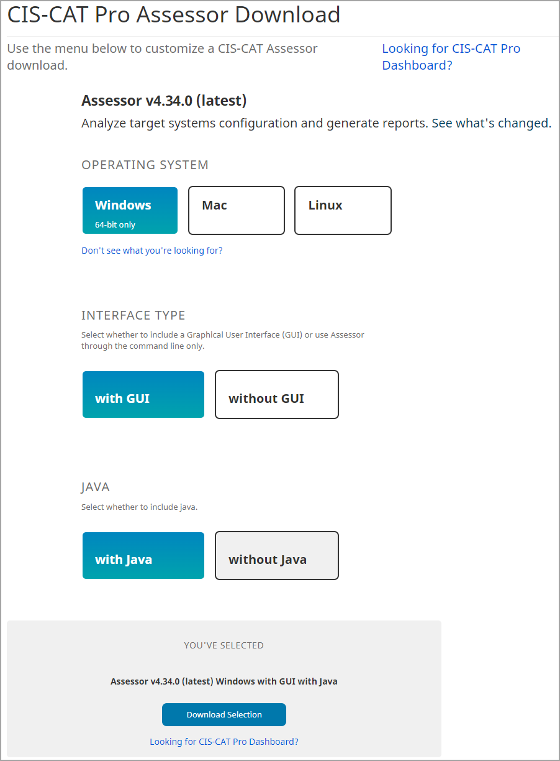Open the bottom Looking for CIS-CAT Pro Dashboard link

click(x=224, y=741)
